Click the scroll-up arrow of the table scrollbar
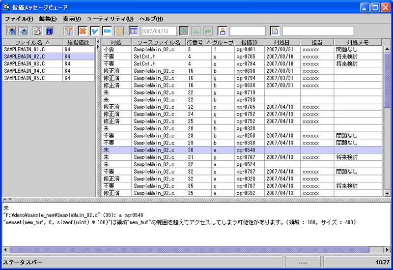 coord(387,49)
